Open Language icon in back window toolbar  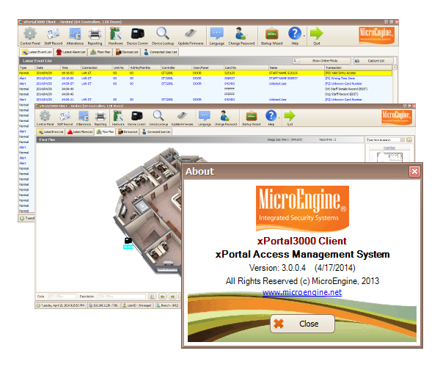click(x=216, y=36)
